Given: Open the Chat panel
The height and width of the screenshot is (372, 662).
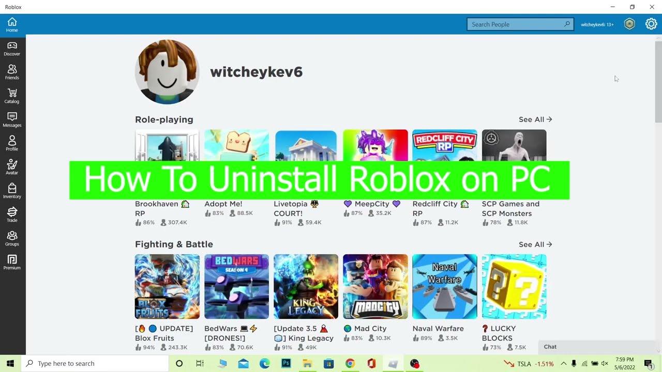Looking at the screenshot, I should [596, 347].
